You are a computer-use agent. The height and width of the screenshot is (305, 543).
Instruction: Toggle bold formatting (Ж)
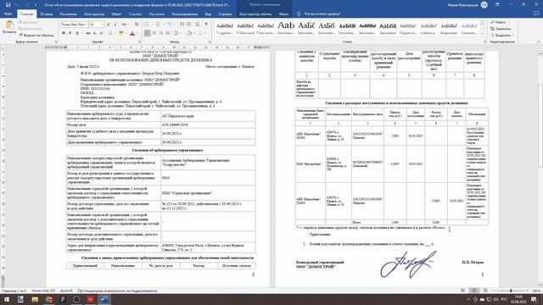(64, 33)
